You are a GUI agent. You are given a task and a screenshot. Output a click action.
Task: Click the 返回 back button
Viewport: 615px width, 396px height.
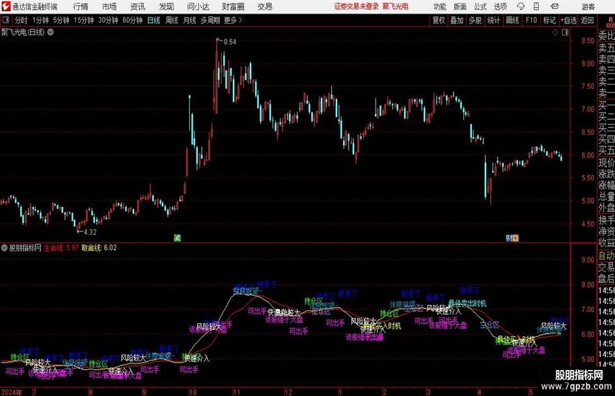pos(587,20)
